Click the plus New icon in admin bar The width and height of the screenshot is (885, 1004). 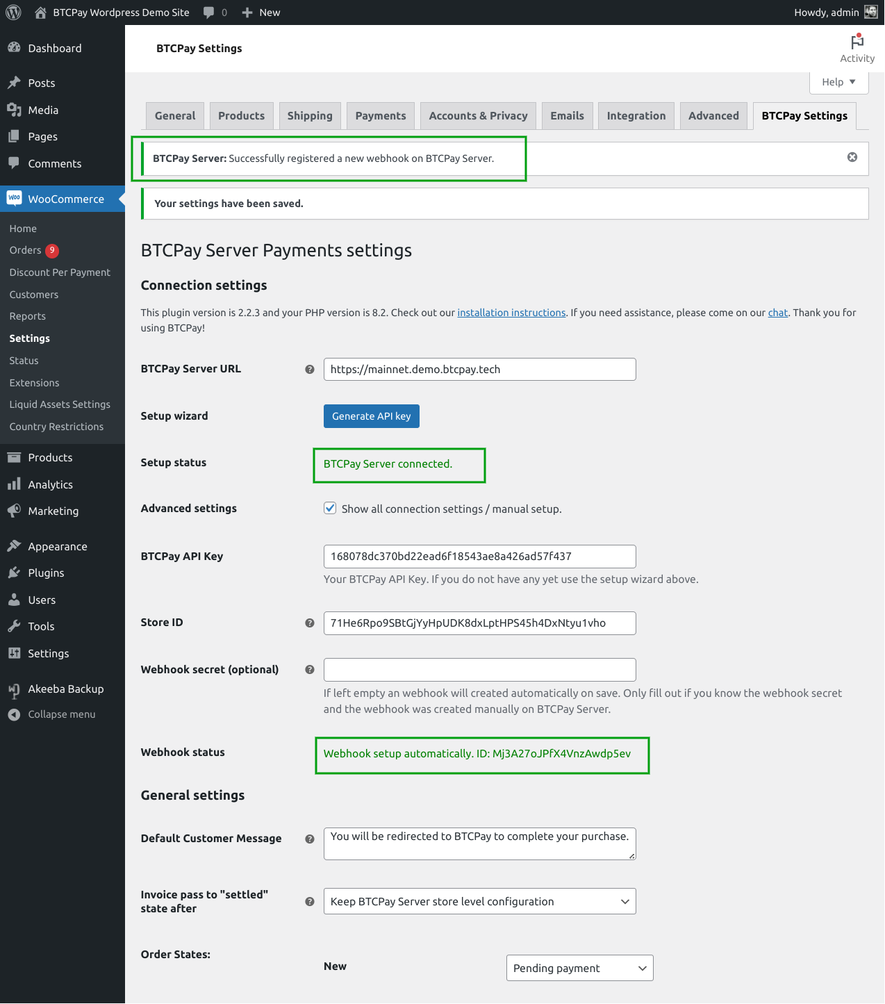coord(247,13)
